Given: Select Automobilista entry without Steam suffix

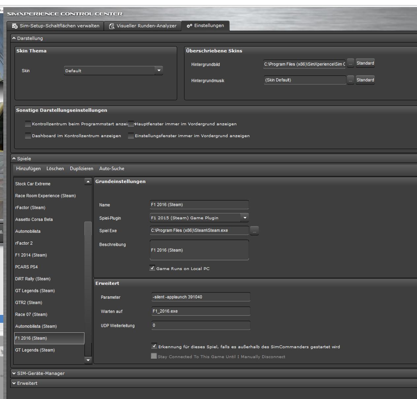Looking at the screenshot, I should (49, 231).
